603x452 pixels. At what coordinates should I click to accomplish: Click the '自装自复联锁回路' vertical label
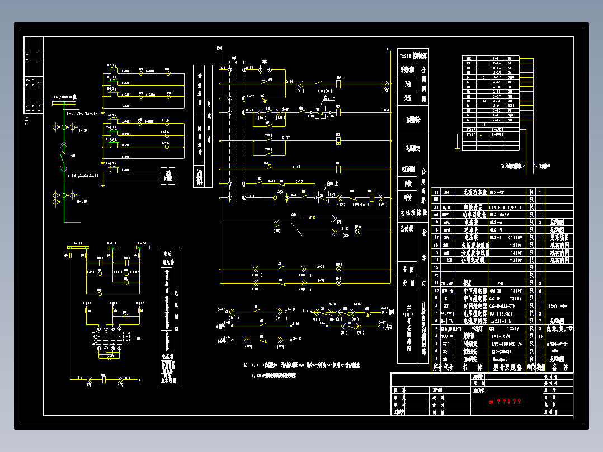[424, 328]
